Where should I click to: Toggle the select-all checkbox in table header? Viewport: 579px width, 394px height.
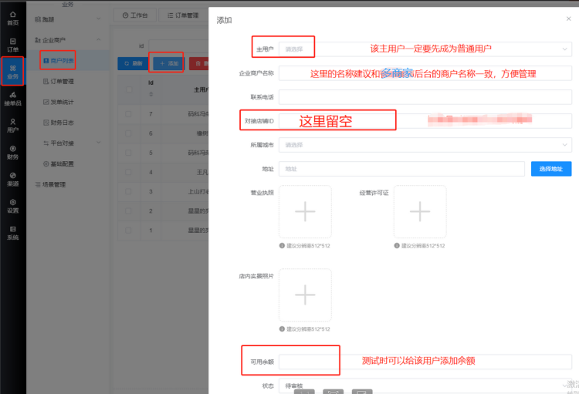(x=129, y=89)
